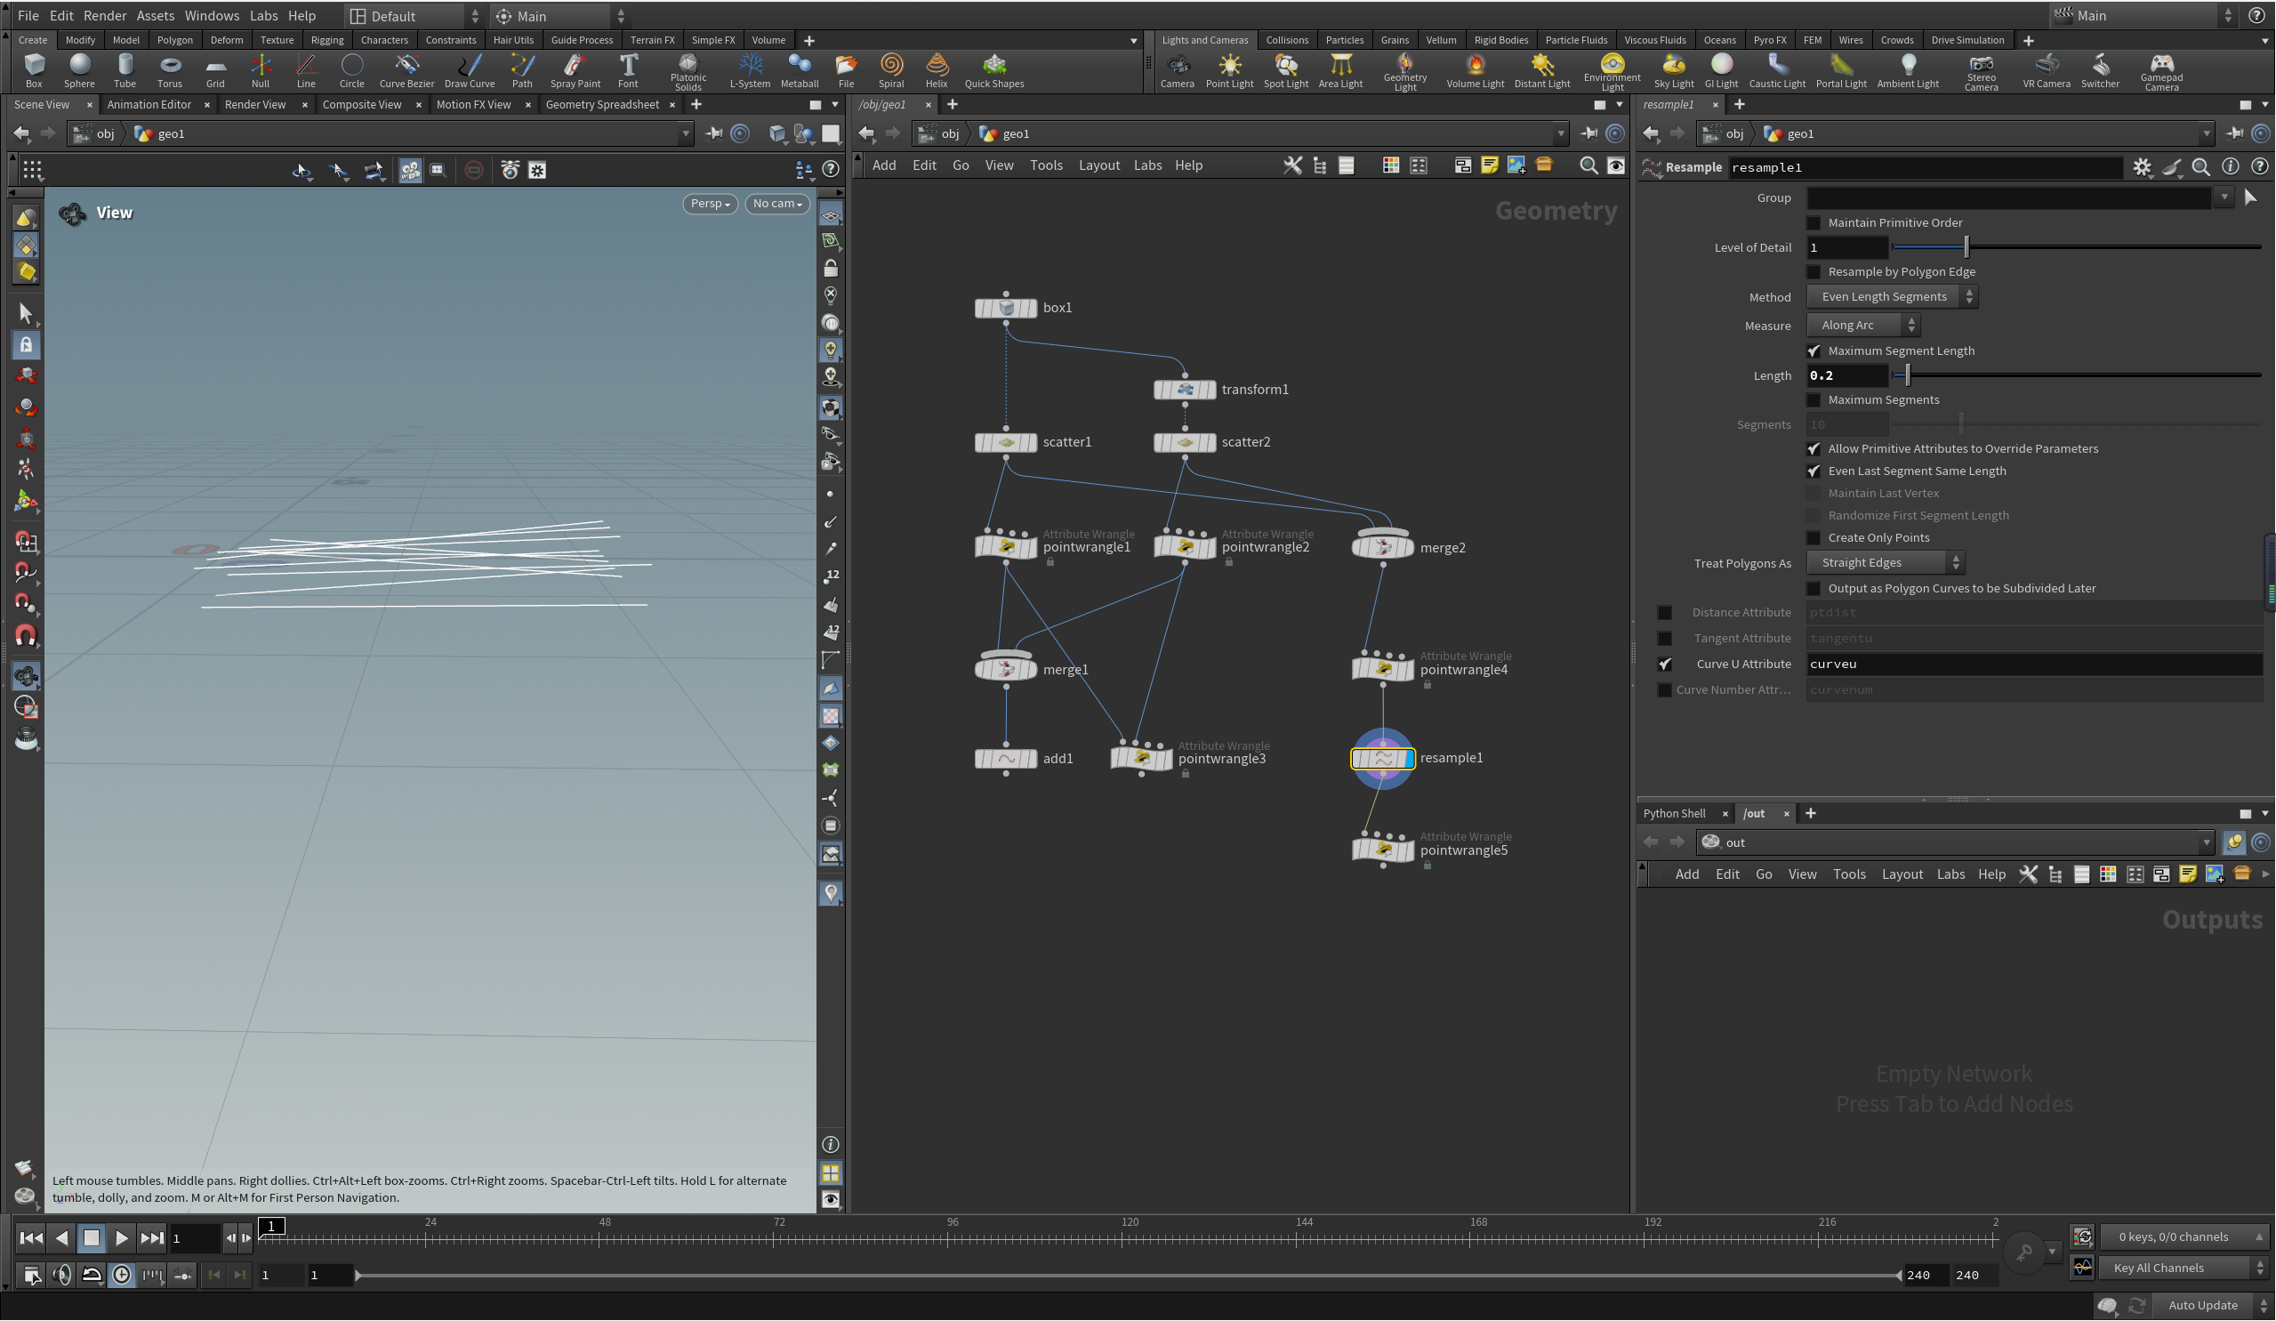Select the transform1 node
Viewport: 2276px width, 1321px height.
[1185, 390]
